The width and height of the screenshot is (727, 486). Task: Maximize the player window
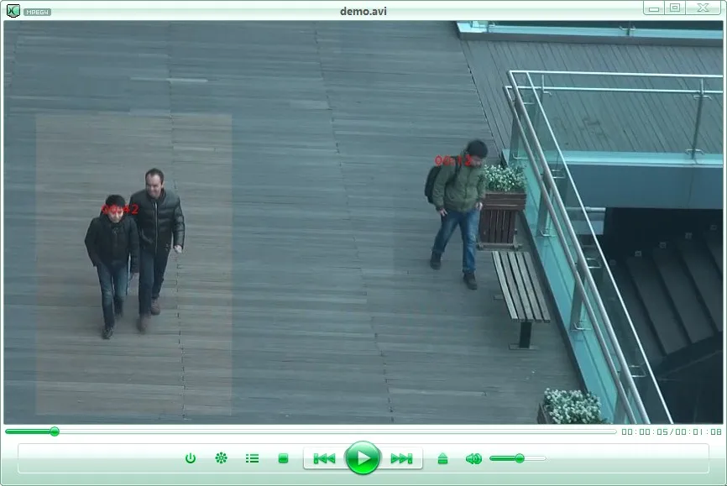point(675,8)
